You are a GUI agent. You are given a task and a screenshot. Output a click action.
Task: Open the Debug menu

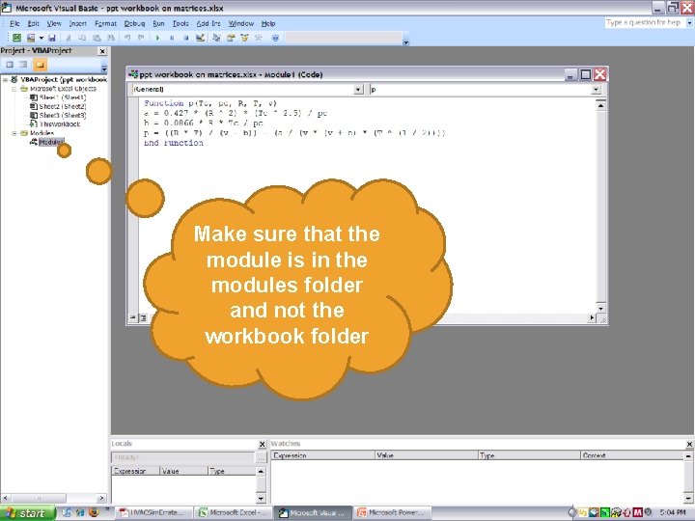click(x=134, y=23)
